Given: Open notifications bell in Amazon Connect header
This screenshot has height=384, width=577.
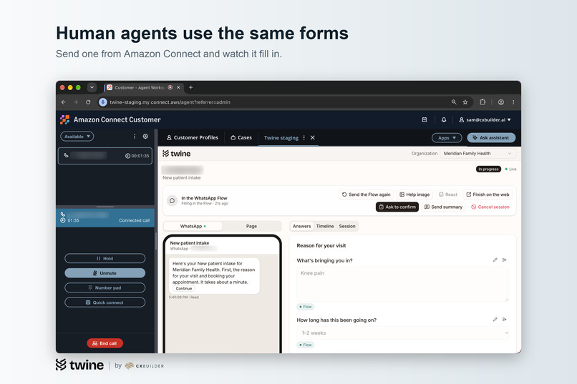Looking at the screenshot, I should click(x=444, y=120).
